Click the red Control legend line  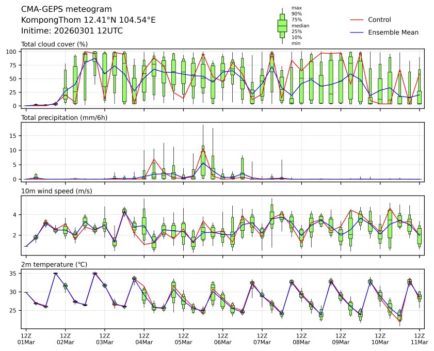357,20
